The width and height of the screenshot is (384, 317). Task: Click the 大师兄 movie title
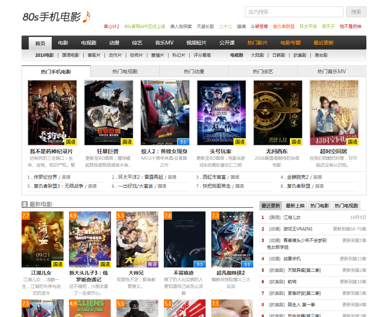coord(136,273)
